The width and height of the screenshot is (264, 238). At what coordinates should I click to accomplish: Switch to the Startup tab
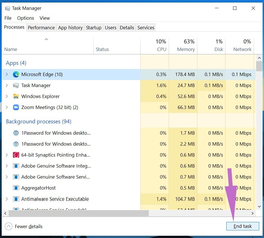[x=94, y=28]
